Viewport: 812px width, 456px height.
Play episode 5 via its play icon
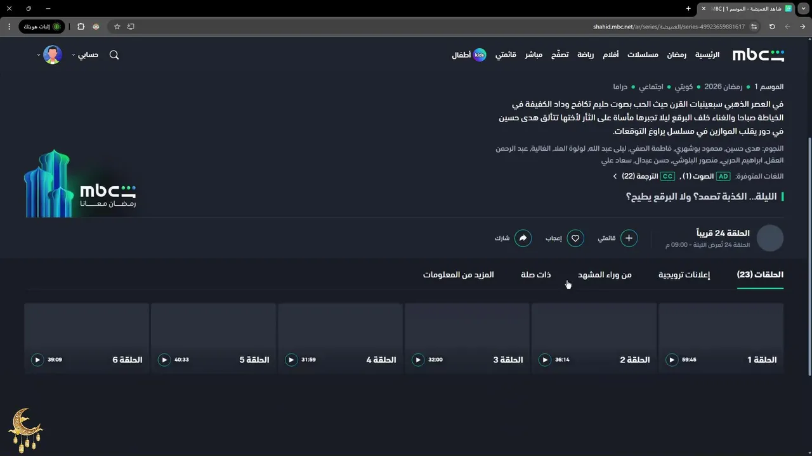164,360
